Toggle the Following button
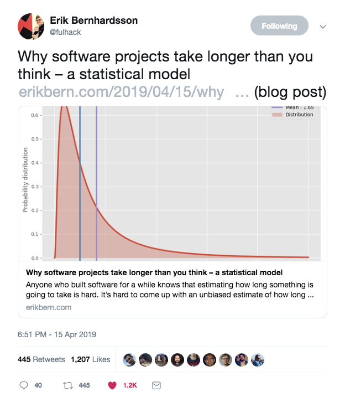Screen dimensions: 345x402 click(x=279, y=25)
